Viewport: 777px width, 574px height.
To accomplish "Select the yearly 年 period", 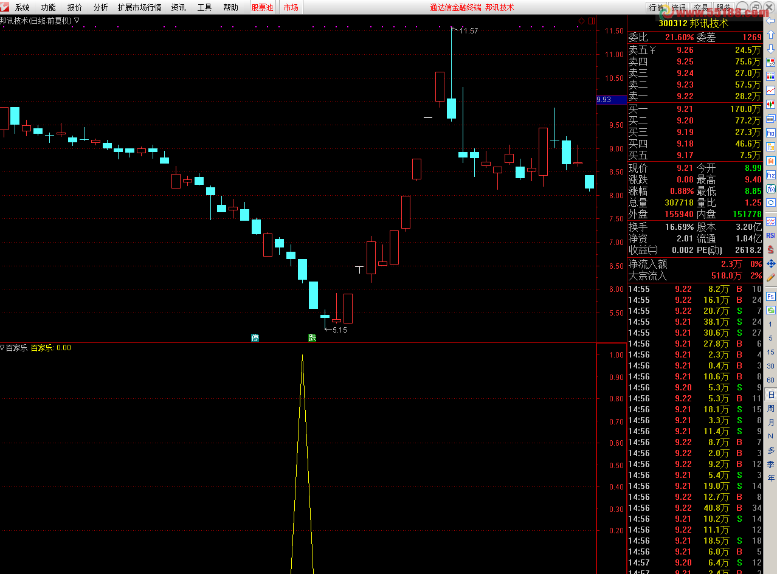I will (771, 479).
